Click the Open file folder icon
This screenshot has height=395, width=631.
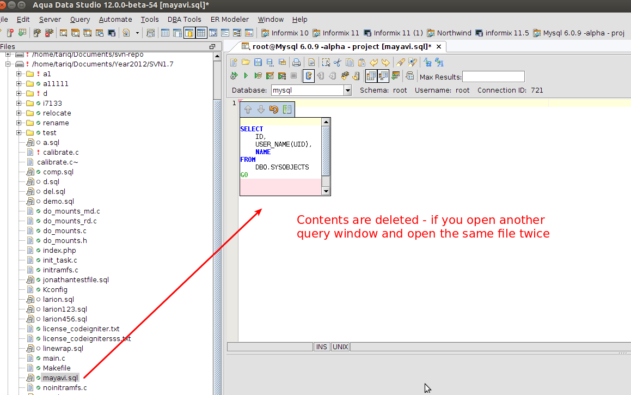[246, 63]
